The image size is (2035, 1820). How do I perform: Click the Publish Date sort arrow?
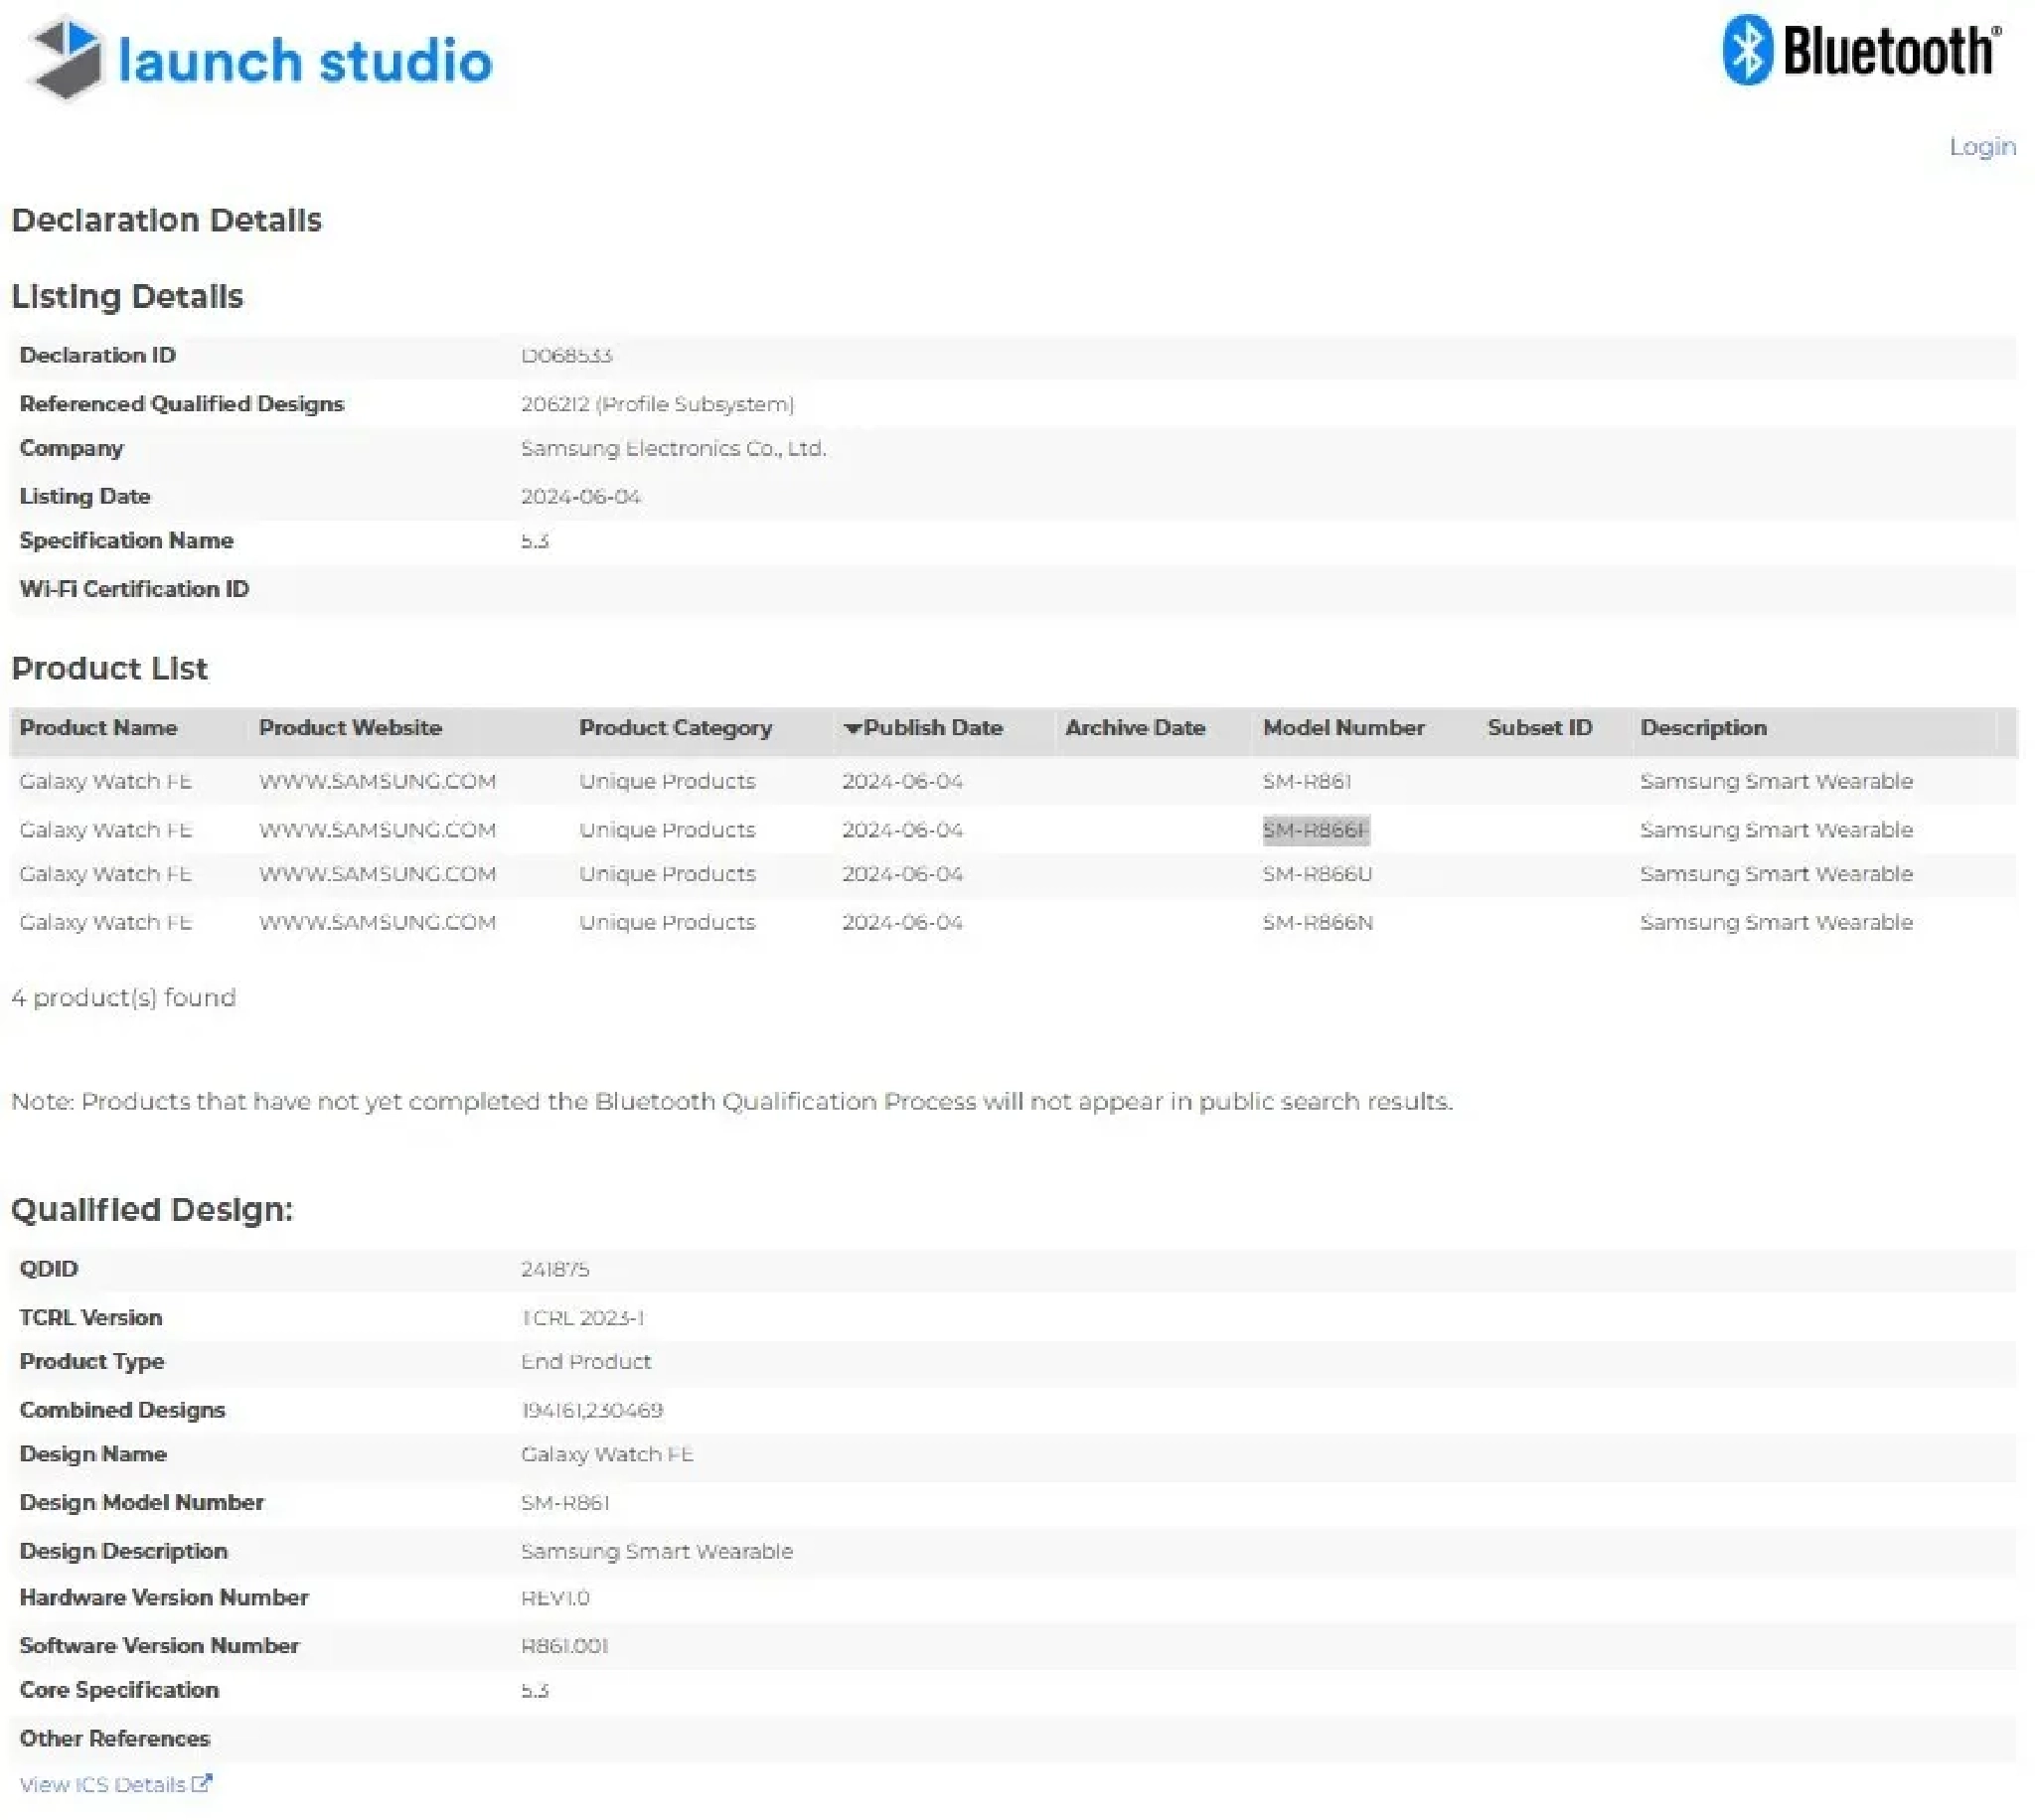click(x=852, y=728)
